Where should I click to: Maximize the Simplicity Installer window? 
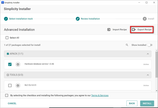[x=147, y=3]
